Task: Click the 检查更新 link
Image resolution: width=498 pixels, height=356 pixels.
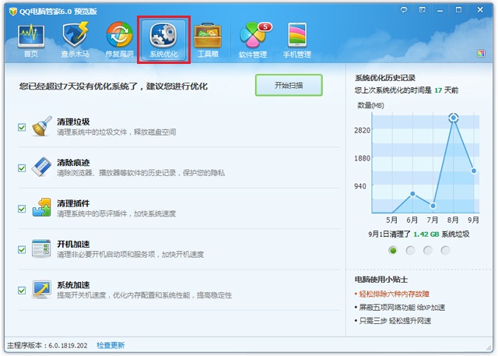Action: [x=110, y=346]
